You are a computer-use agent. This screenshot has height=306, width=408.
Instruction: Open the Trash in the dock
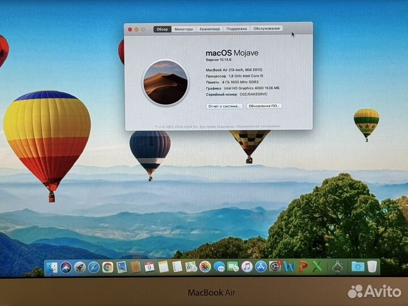(372, 267)
